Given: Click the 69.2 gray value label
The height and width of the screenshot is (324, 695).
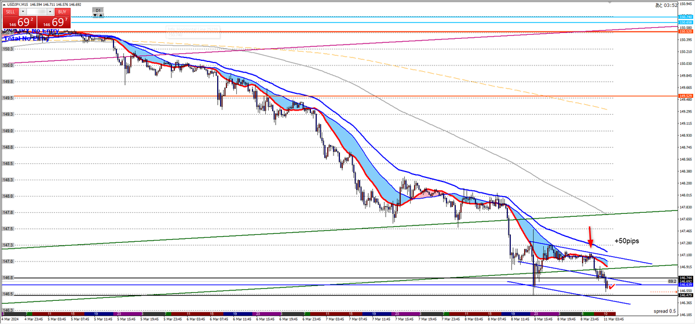Looking at the screenshot, I should [672, 281].
